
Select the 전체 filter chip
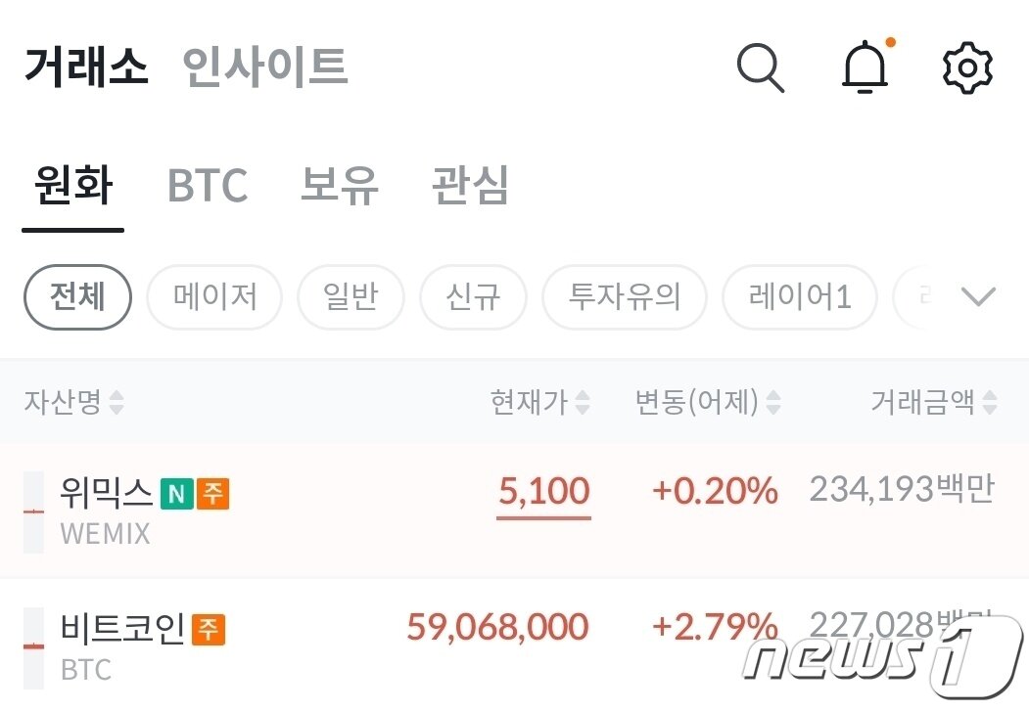tap(76, 297)
